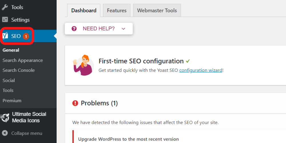Expand the NEED HELP? chevron

point(124,29)
